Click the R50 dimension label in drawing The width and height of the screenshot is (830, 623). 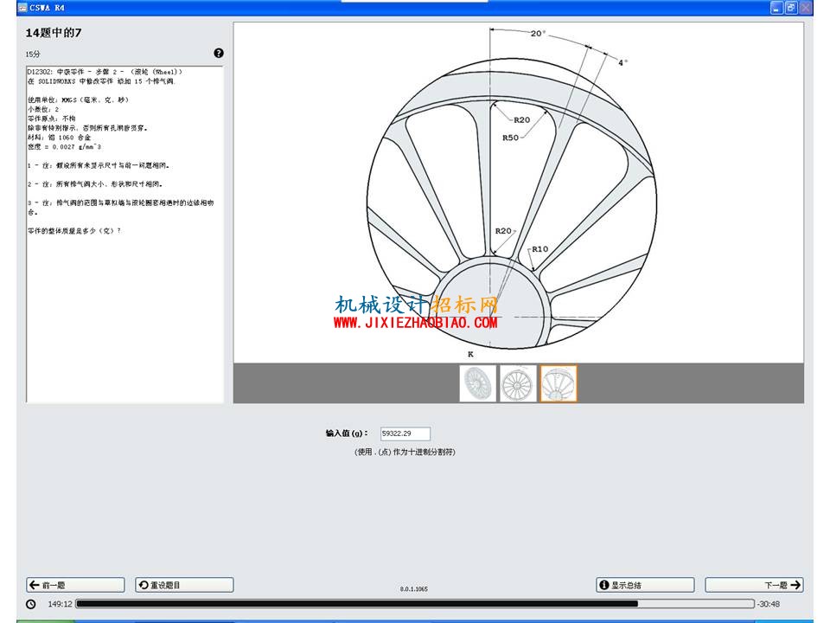pyautogui.click(x=510, y=138)
